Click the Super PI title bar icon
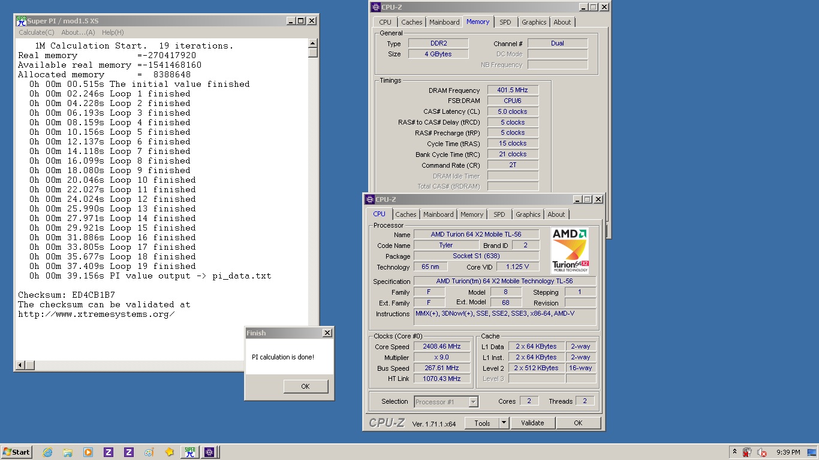 point(21,21)
